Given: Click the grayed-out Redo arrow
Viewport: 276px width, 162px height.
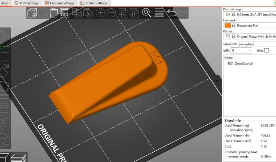Looking at the screenshot, I should pos(183,13).
